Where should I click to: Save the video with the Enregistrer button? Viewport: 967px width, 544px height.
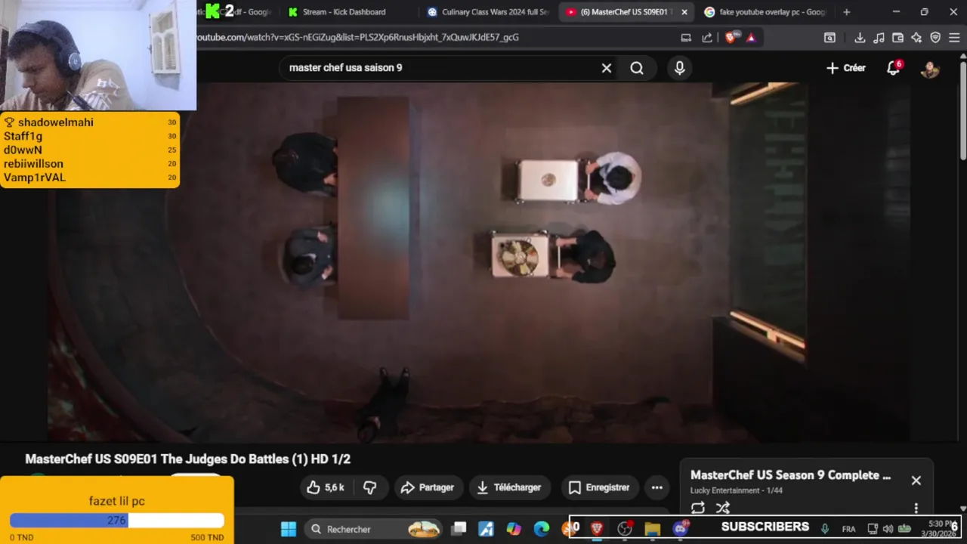599,487
